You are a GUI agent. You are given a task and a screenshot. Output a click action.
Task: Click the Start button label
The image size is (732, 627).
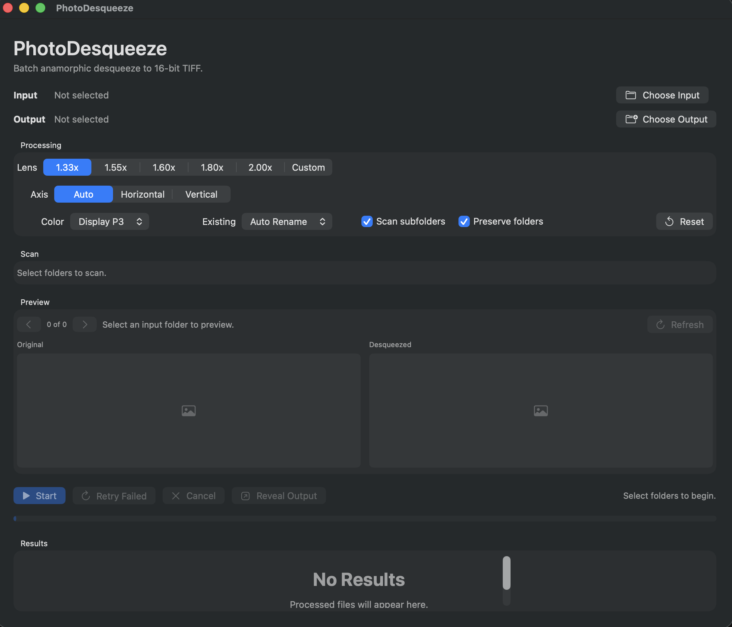(46, 496)
